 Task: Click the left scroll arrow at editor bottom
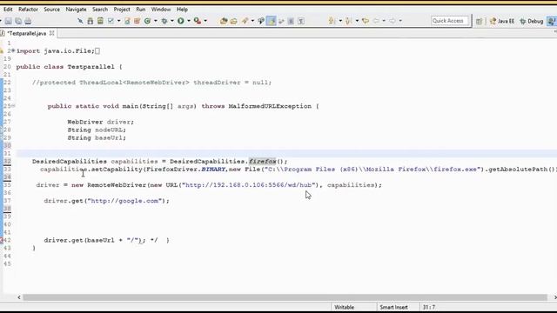click(x=19, y=297)
